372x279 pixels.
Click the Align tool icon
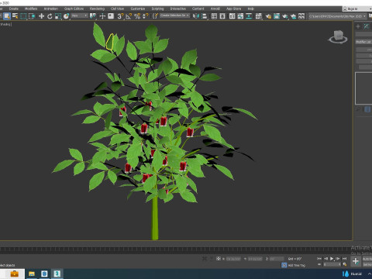click(x=205, y=16)
